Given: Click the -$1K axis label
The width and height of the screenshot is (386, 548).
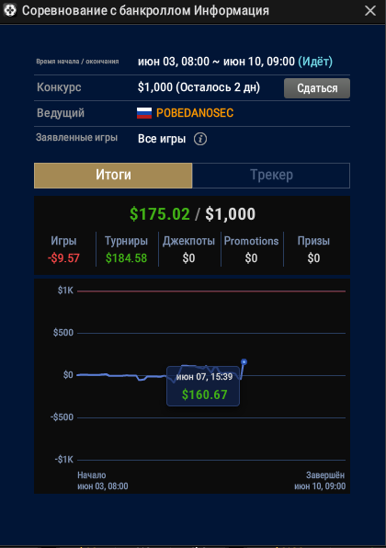Looking at the screenshot, I should [64, 460].
